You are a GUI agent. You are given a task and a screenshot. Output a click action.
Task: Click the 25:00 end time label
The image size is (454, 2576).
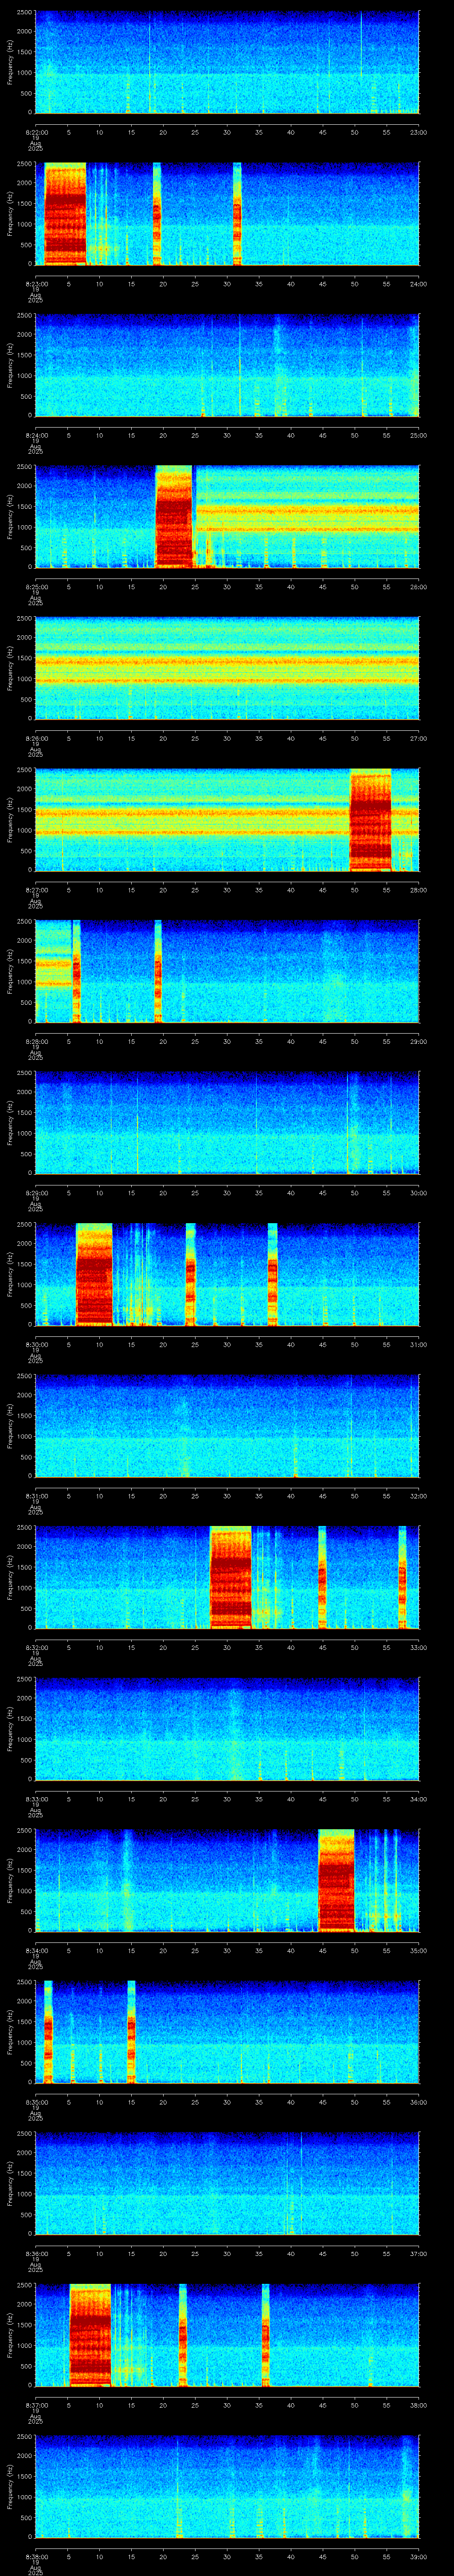click(418, 435)
